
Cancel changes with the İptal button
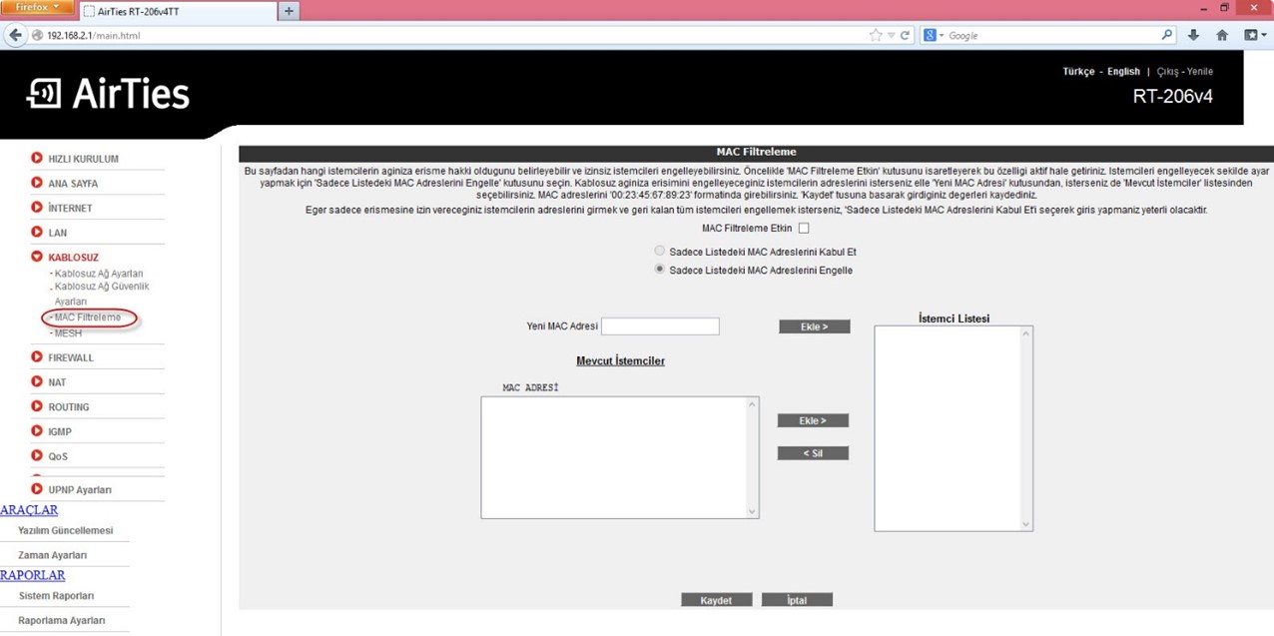point(797,600)
